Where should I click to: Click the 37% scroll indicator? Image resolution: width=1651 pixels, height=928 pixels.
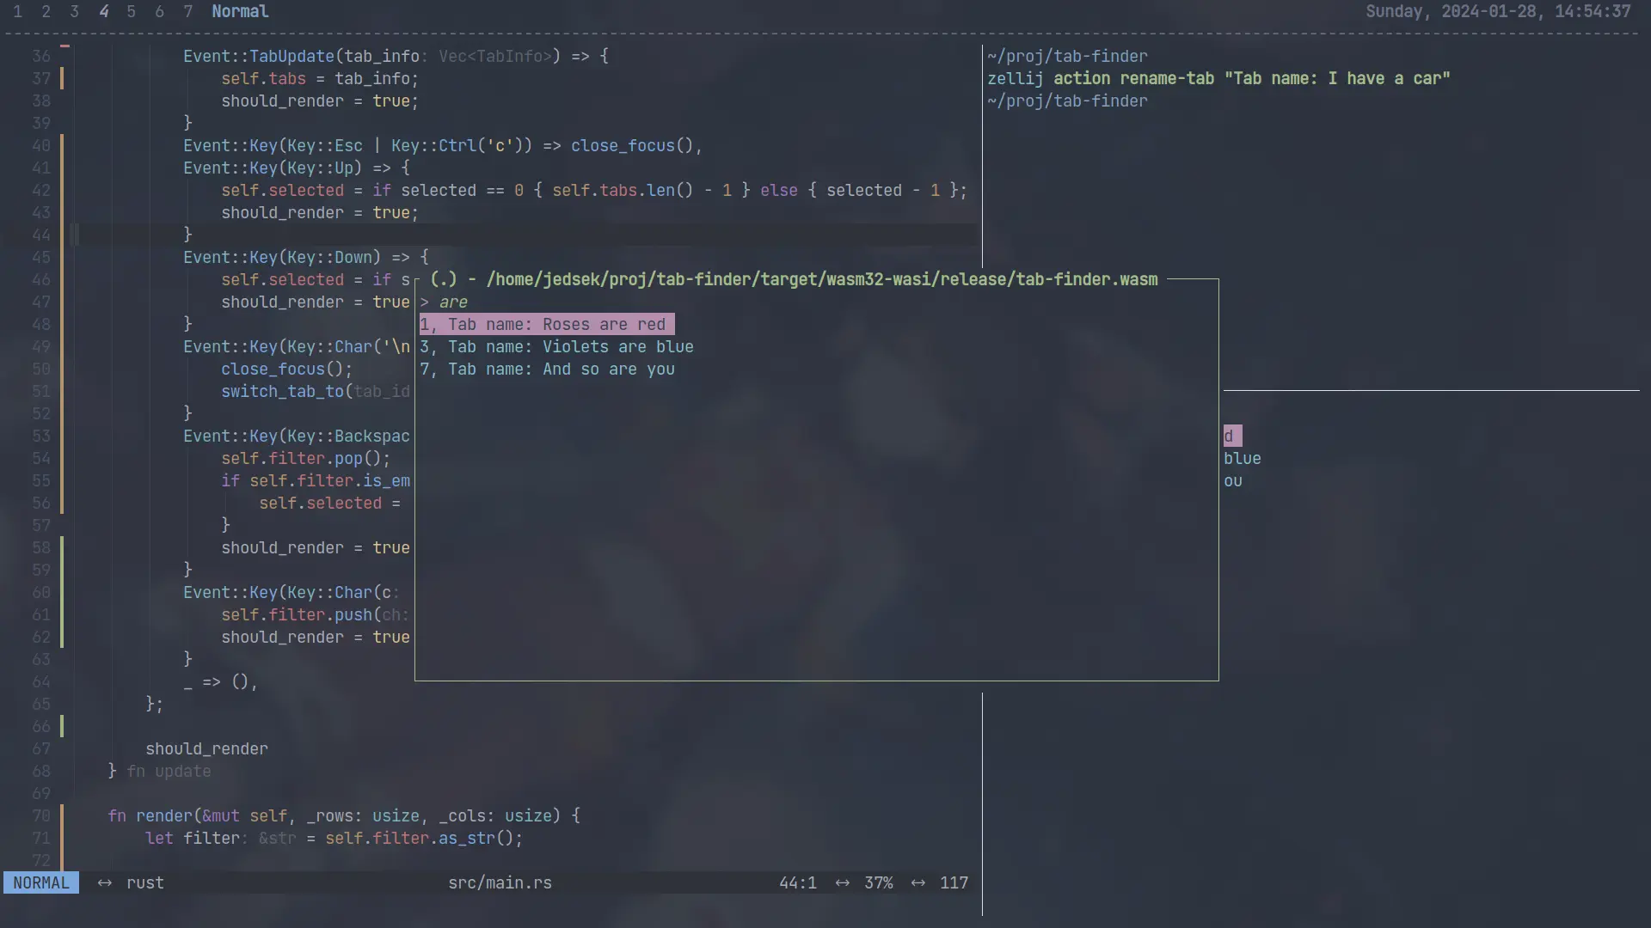click(878, 883)
